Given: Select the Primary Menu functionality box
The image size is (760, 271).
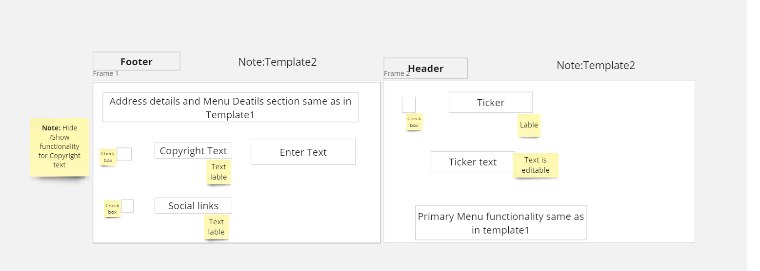Looking at the screenshot, I should coord(500,223).
